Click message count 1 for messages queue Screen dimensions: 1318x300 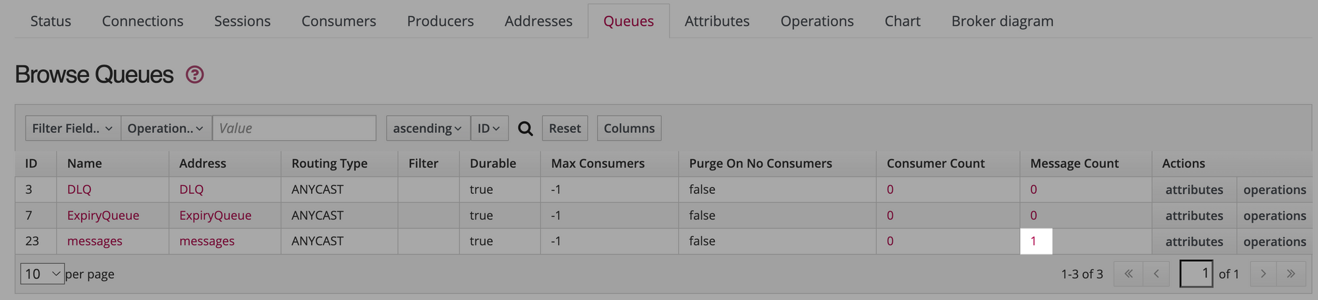[x=1033, y=241]
